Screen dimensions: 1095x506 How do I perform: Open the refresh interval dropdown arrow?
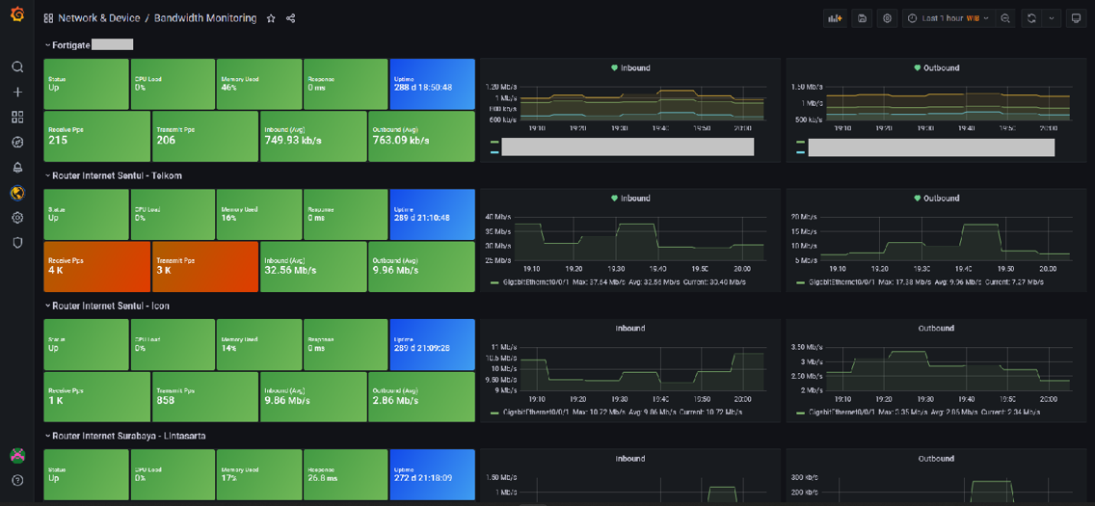1052,19
